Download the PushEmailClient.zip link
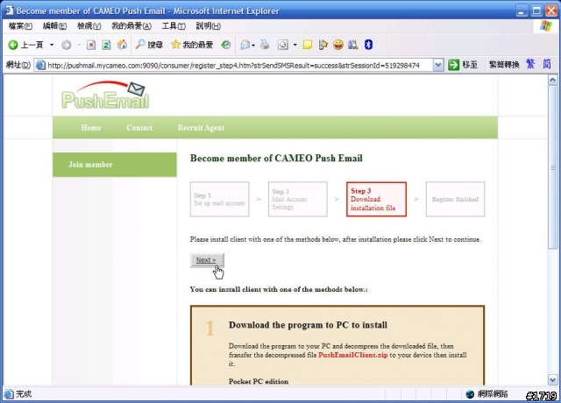561x403 pixels. (x=352, y=355)
